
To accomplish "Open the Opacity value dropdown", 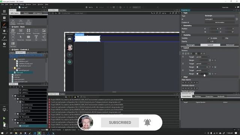I will point(215,42).
